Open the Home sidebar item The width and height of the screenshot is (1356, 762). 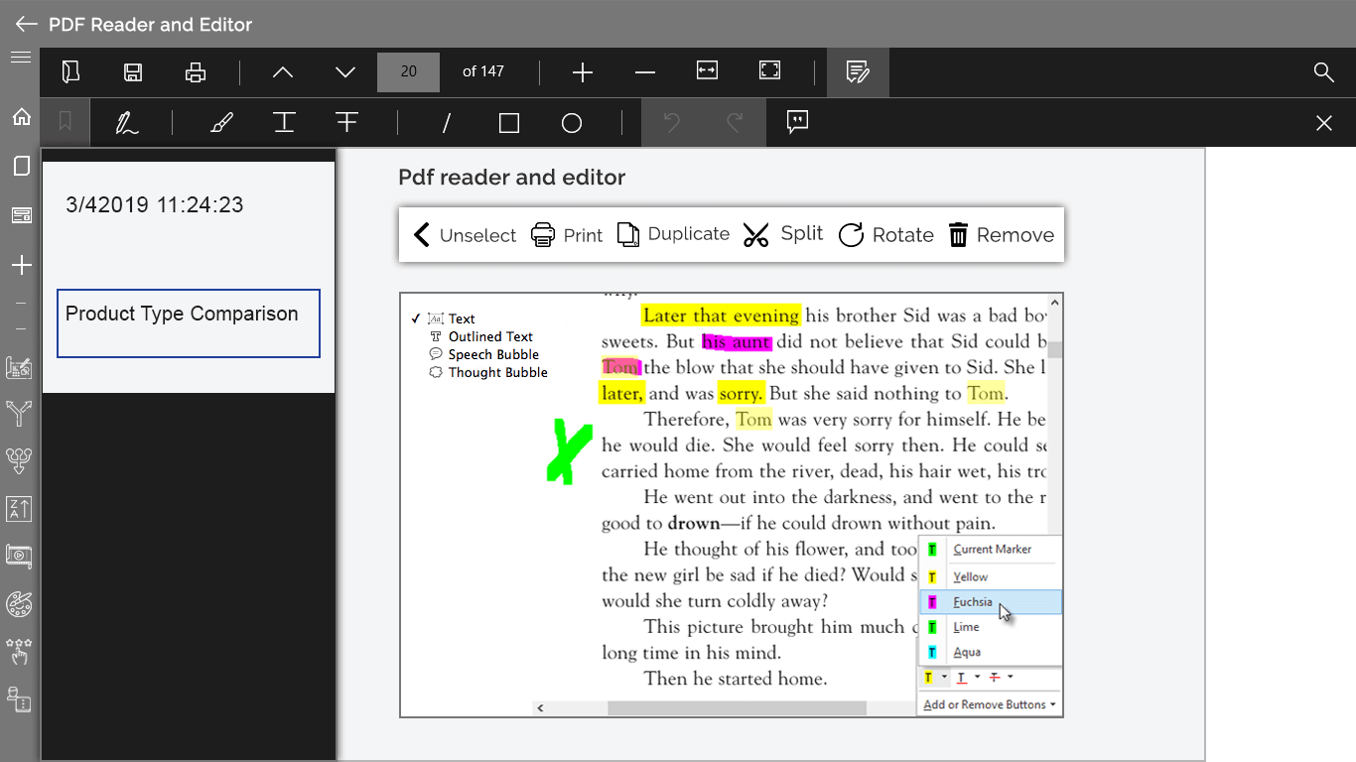pyautogui.click(x=21, y=117)
